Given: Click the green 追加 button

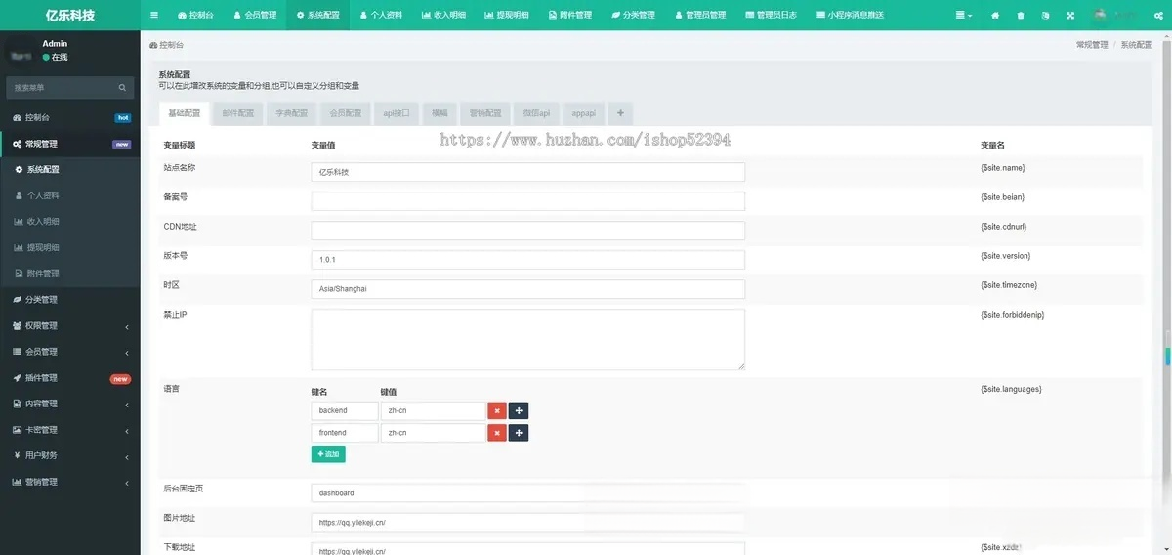Looking at the screenshot, I should point(328,454).
